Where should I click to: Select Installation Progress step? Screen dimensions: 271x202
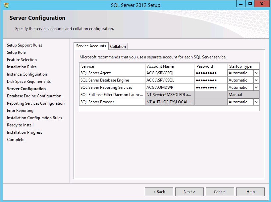pyautogui.click(x=25, y=132)
